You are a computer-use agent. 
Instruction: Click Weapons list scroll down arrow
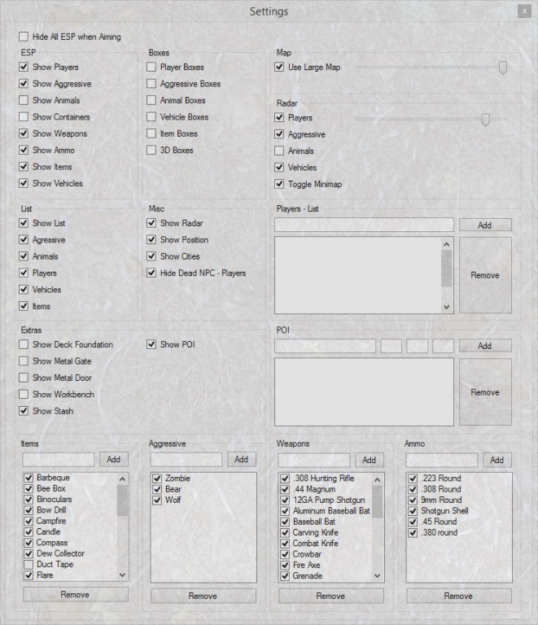[x=378, y=576]
